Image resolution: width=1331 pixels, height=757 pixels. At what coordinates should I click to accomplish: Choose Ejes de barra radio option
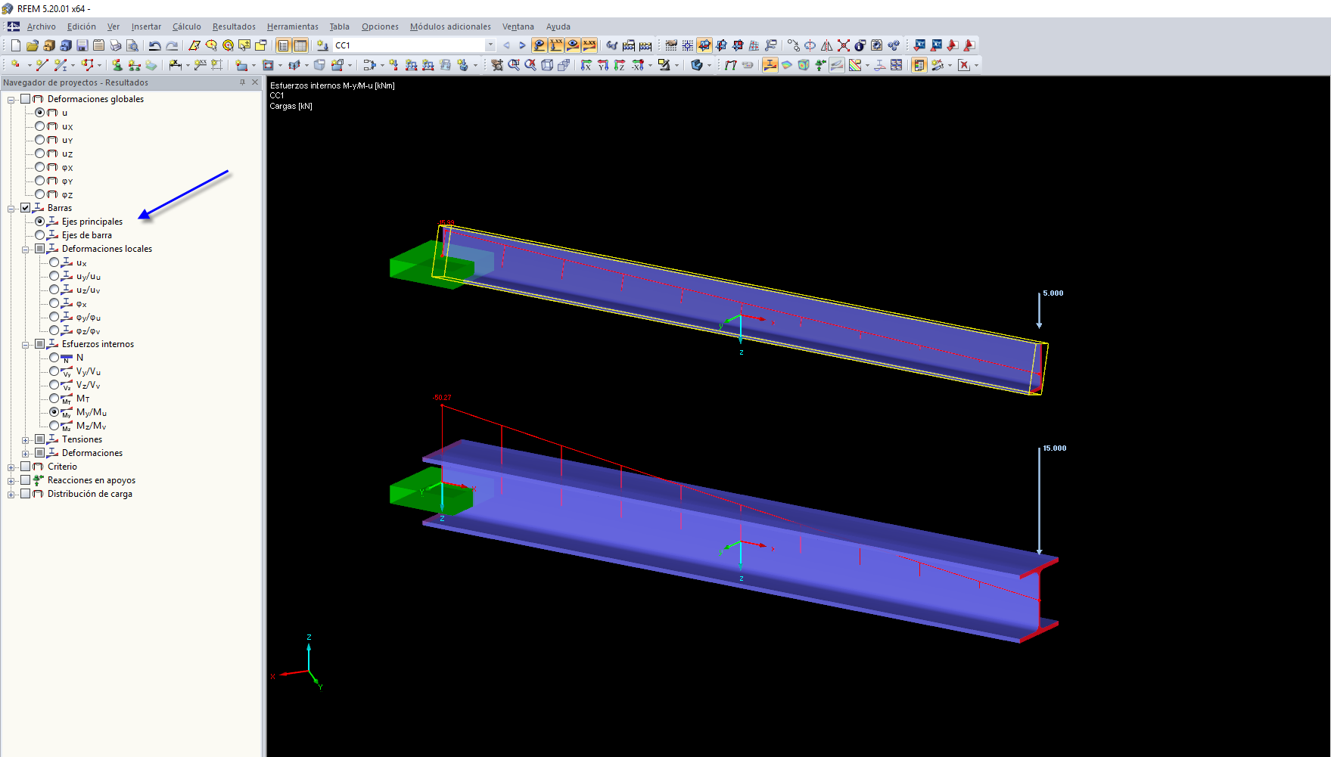pyautogui.click(x=40, y=235)
